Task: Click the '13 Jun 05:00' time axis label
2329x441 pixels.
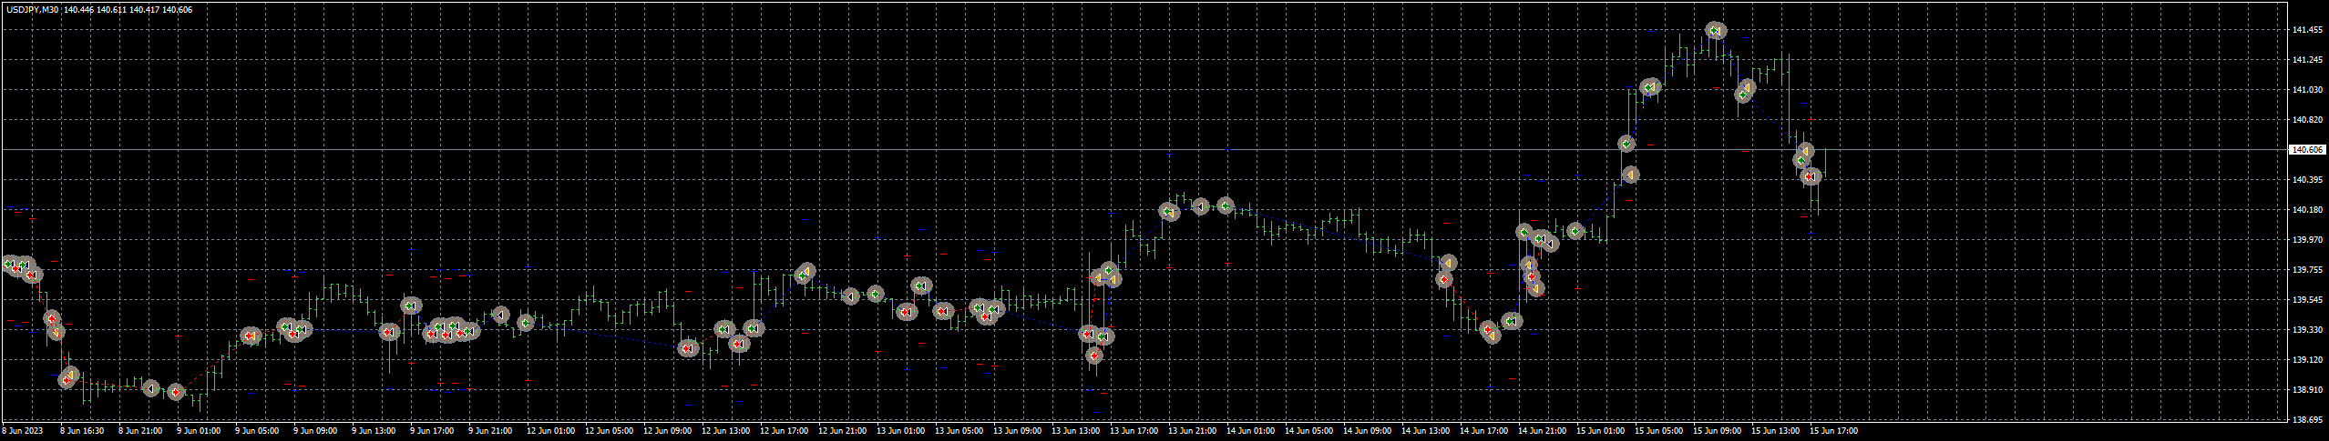Action: [959, 431]
